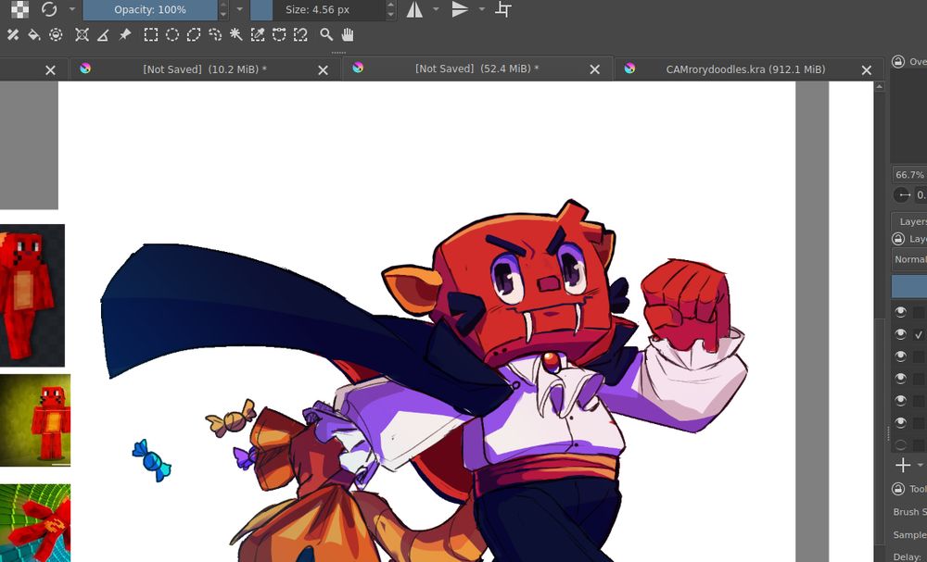Open horizontal mirror options dropdown
This screenshot has height=562, width=927.
pos(437,9)
